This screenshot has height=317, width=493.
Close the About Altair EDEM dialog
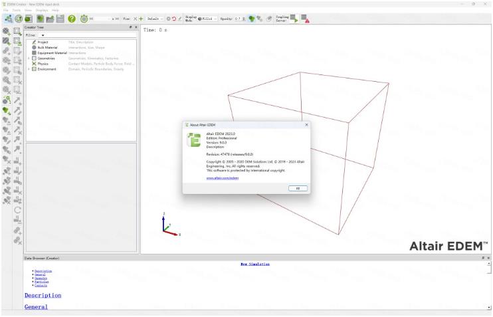306,125
